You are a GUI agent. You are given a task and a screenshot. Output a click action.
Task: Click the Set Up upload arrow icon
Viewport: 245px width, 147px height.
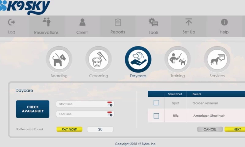pyautogui.click(x=189, y=22)
